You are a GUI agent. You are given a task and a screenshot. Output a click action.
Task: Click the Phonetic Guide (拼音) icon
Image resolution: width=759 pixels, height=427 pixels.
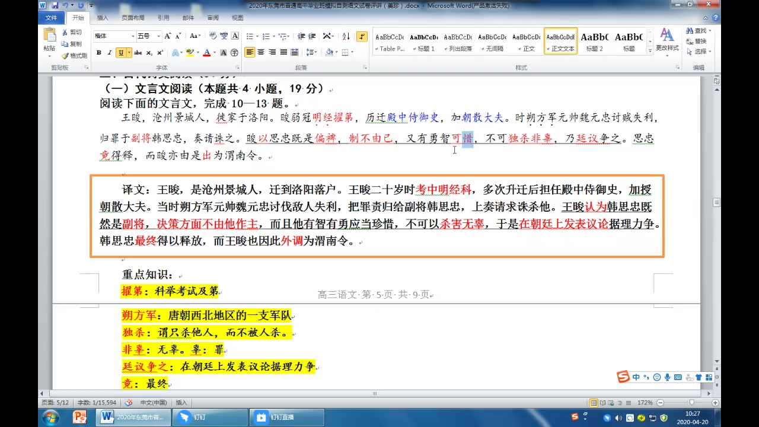[225, 36]
